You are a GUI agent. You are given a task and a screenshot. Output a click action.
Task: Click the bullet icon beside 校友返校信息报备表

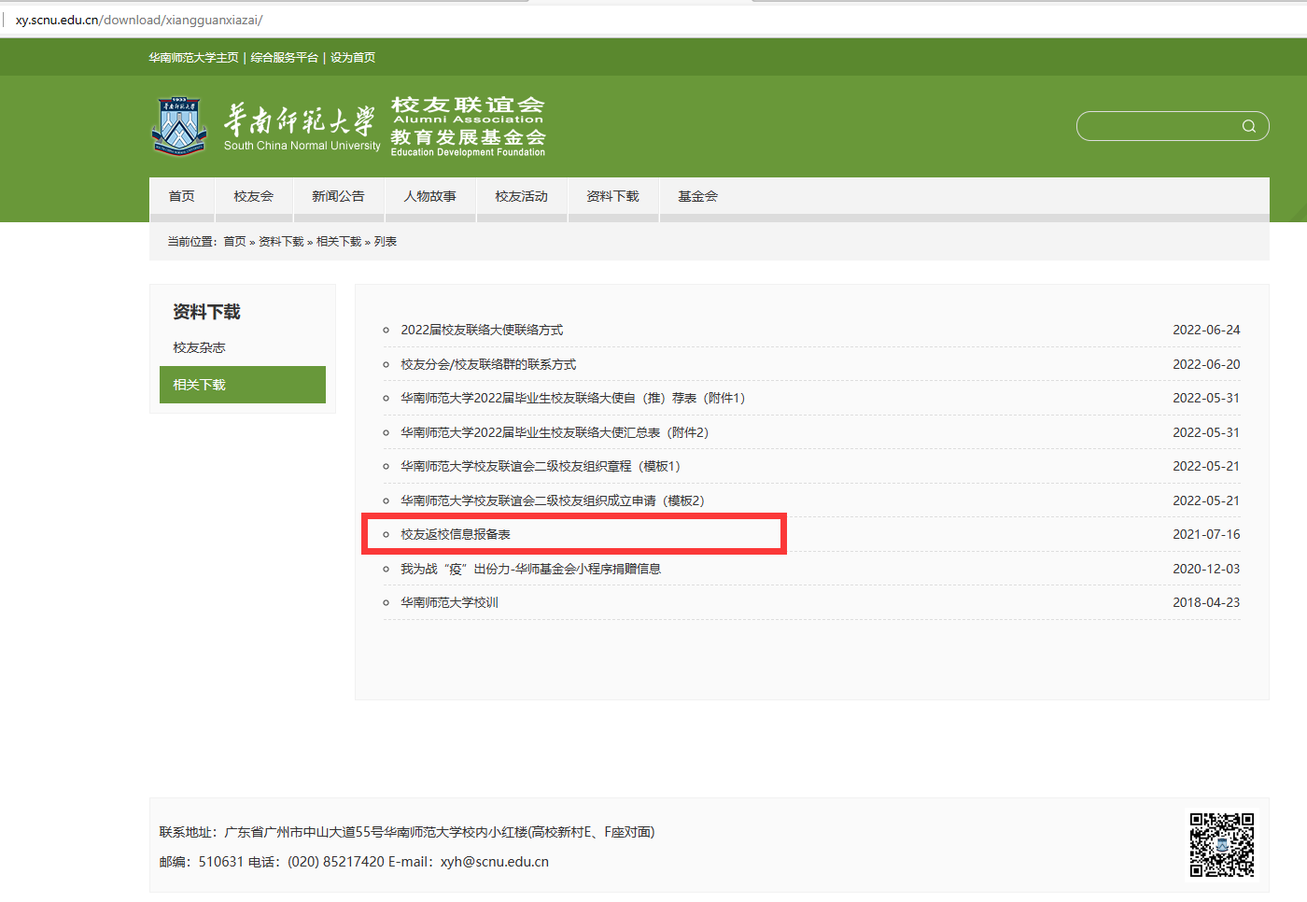[x=386, y=534]
